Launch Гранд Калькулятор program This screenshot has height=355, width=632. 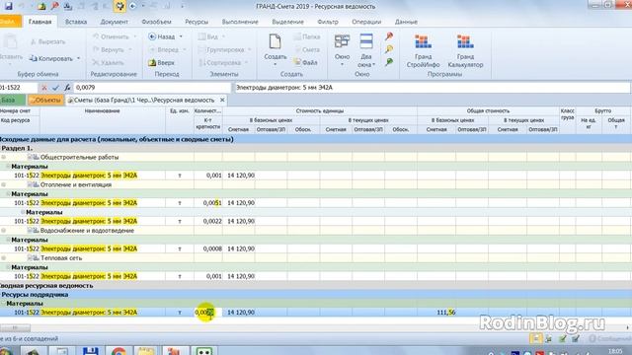click(x=465, y=50)
